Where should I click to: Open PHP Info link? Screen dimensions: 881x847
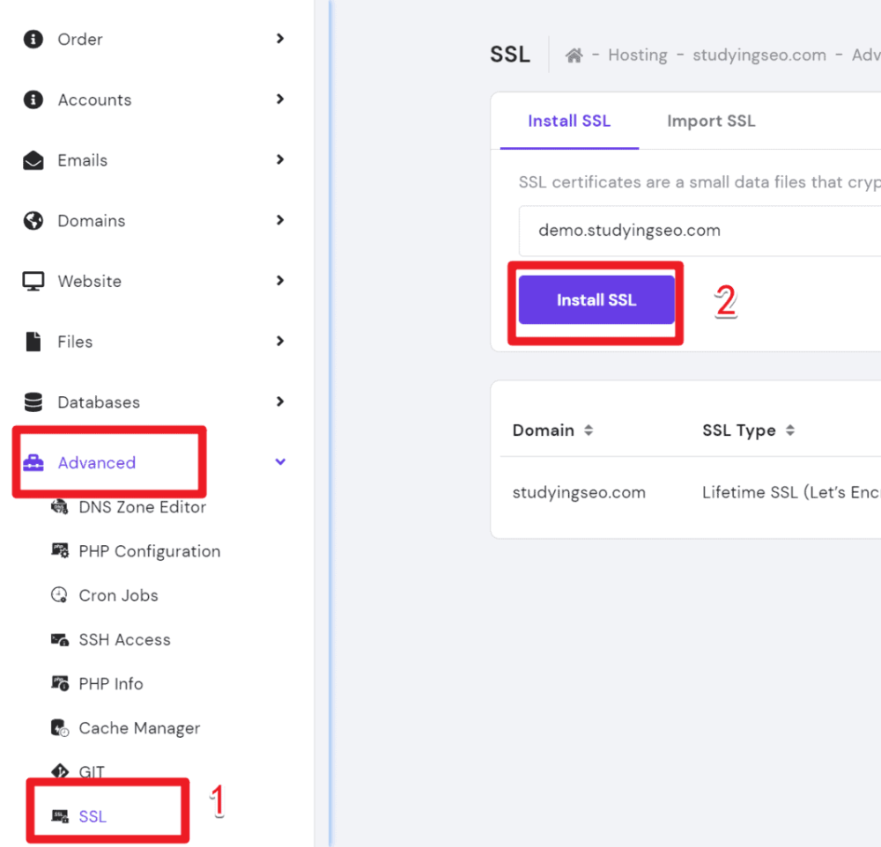coord(111,683)
